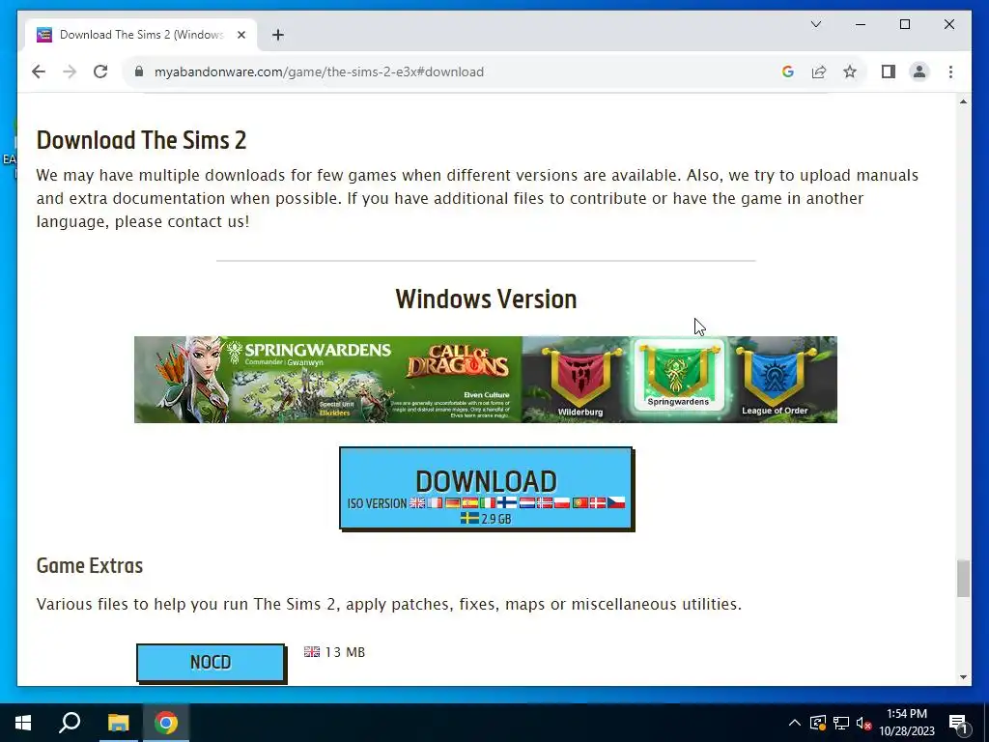989x742 pixels.
Task: Close the Download The Sims 2 tab
Action: coord(240,35)
